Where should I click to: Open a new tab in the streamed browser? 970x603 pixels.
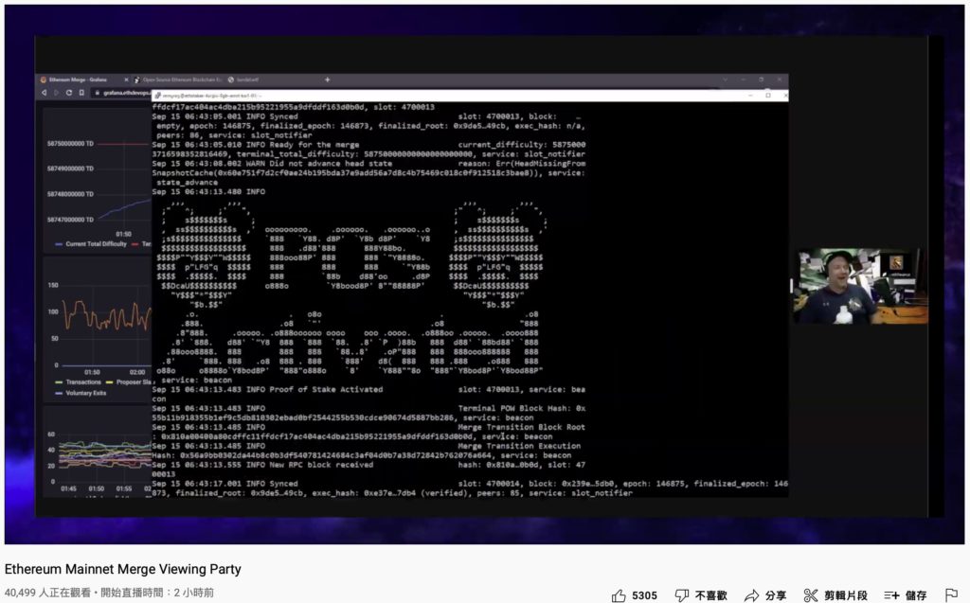(x=327, y=80)
